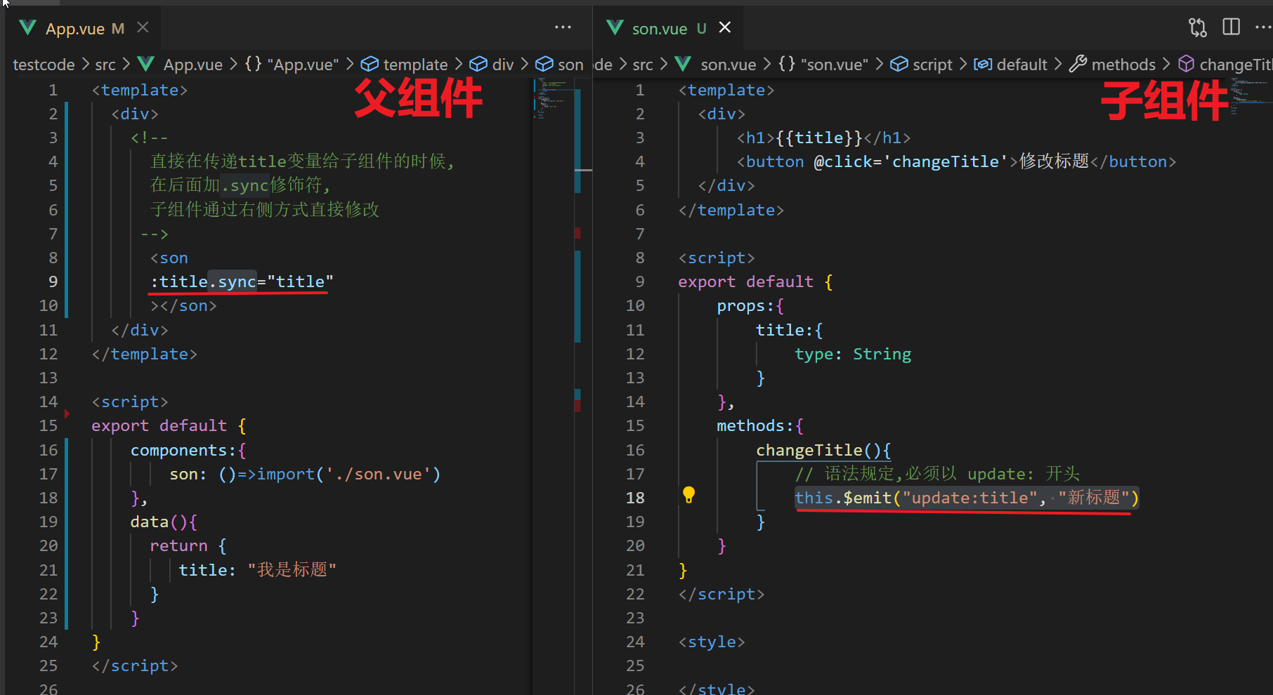Select div symbol in left breadcrumb
The height and width of the screenshot is (695, 1273).
492,65
